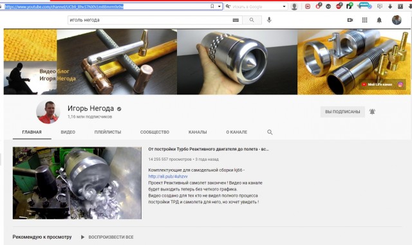This screenshot has width=412, height=245.
Task: Open the Google search box dropdown arrow
Action: (284, 6)
